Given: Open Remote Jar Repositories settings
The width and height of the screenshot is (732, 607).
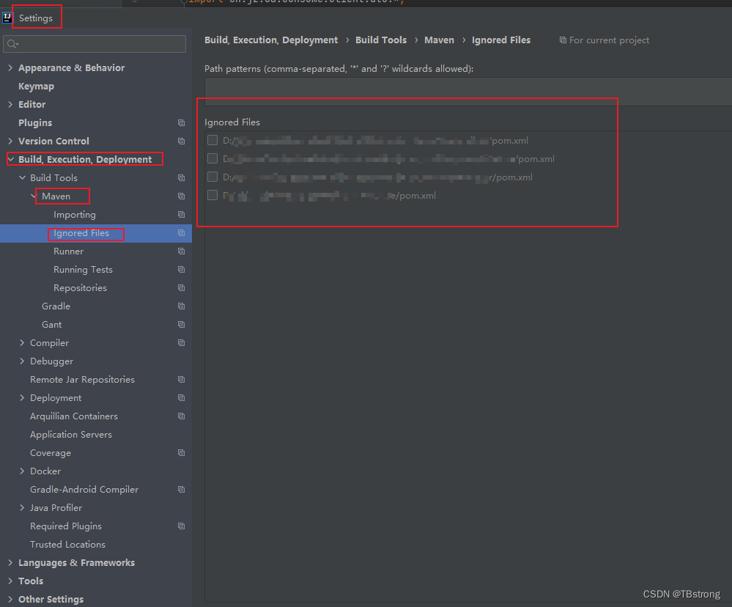Looking at the screenshot, I should coord(82,380).
